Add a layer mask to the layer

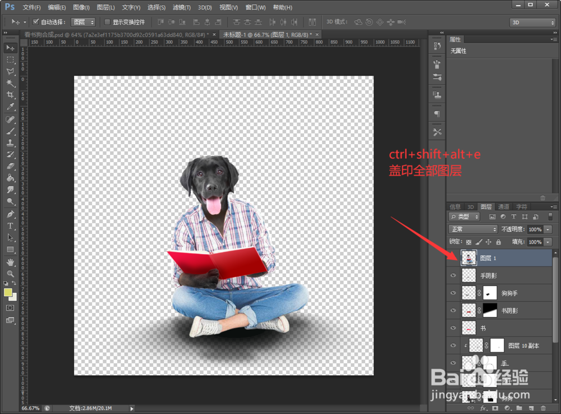click(x=495, y=408)
